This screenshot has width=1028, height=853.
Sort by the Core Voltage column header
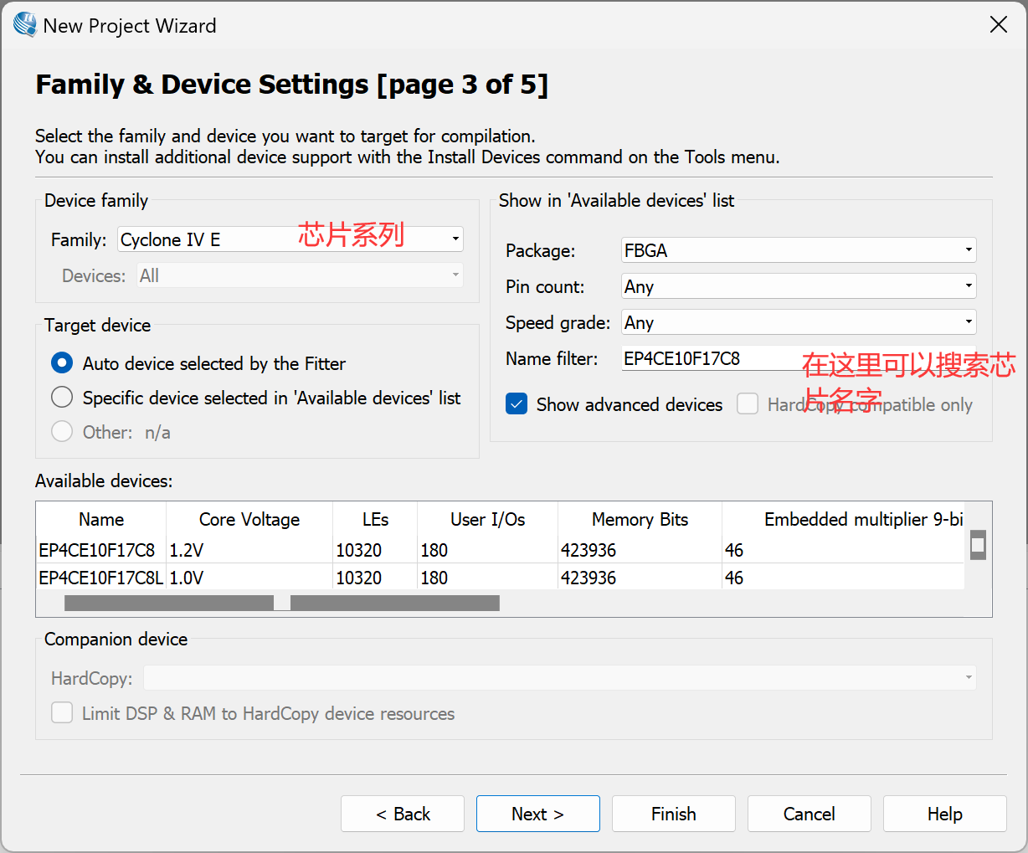(x=249, y=519)
